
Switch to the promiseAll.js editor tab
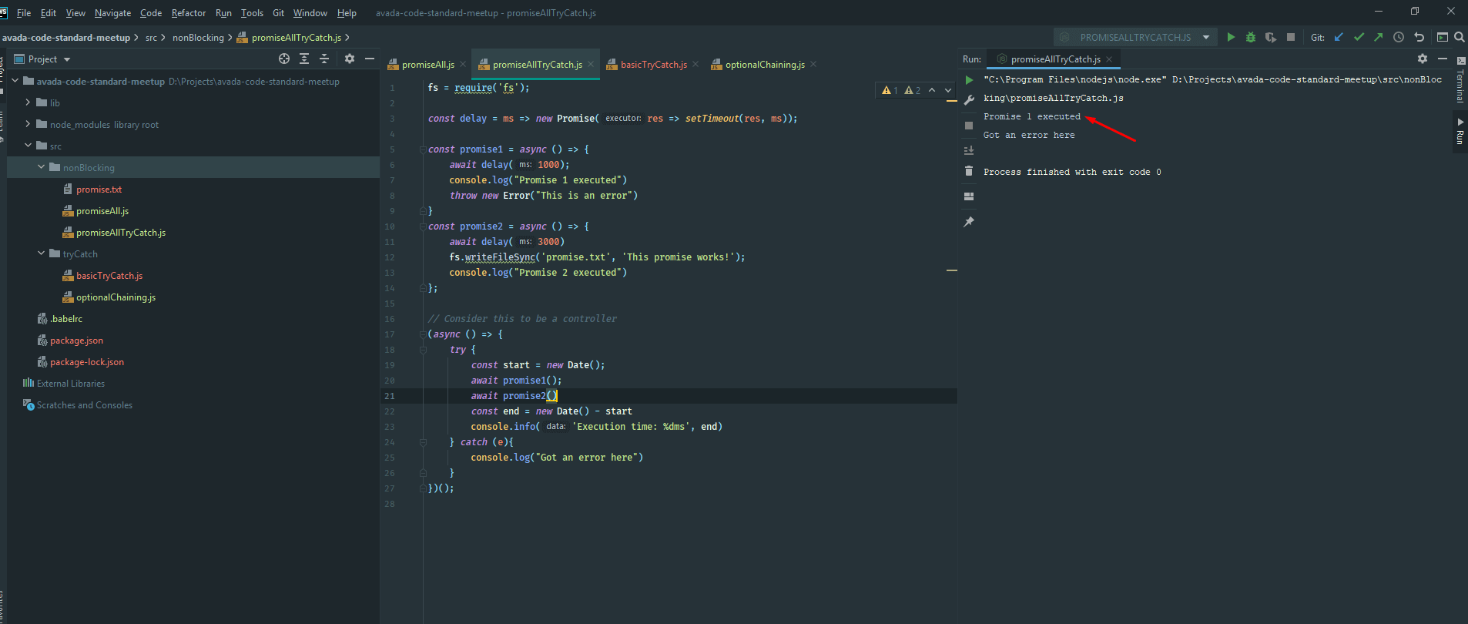click(427, 65)
